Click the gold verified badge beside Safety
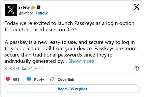The image size is (144, 97). (33, 7)
